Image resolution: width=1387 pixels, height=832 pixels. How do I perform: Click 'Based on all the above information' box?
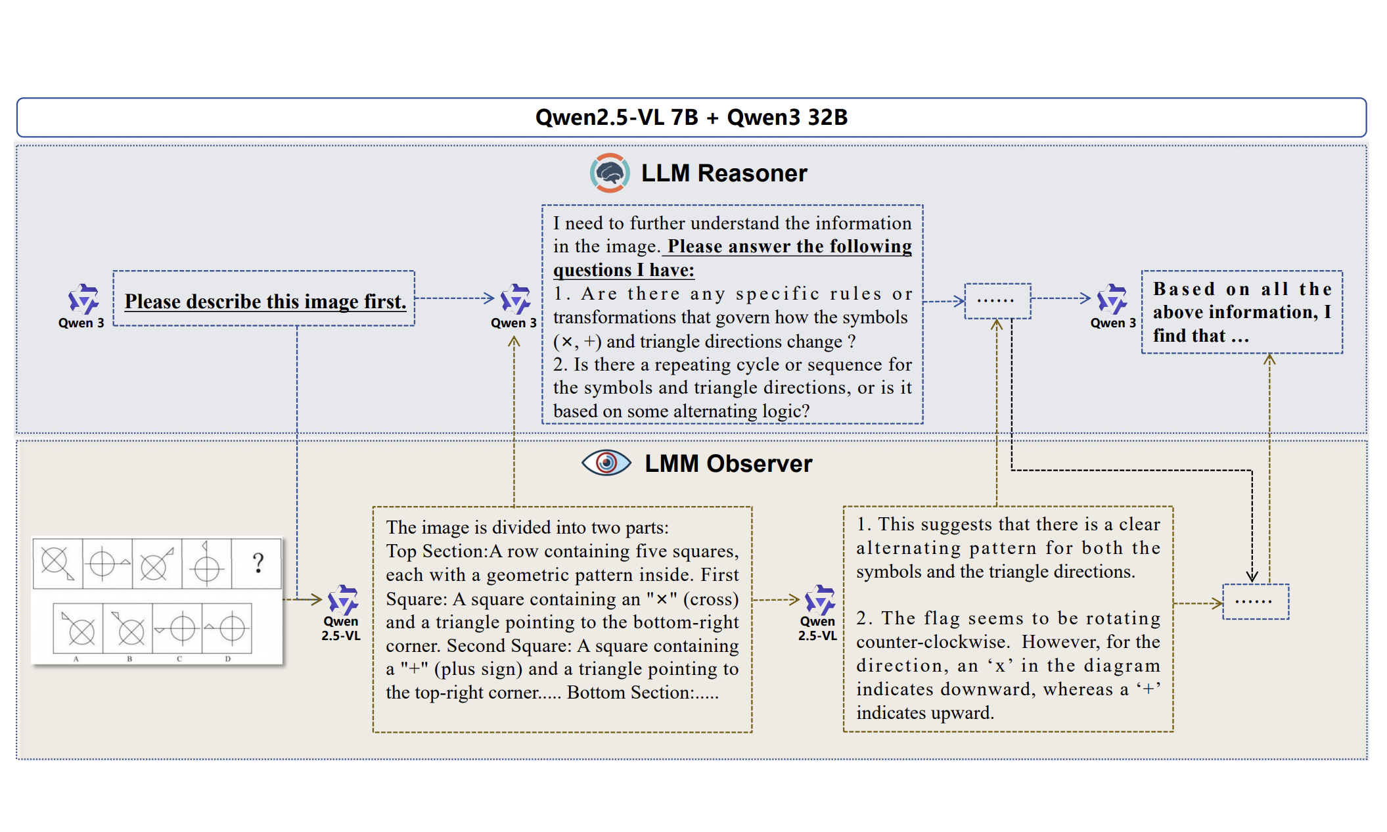(1241, 312)
